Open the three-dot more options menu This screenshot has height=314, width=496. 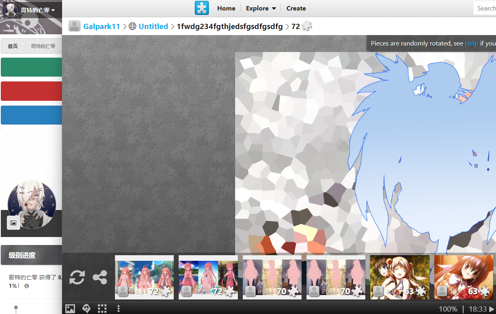(x=119, y=309)
